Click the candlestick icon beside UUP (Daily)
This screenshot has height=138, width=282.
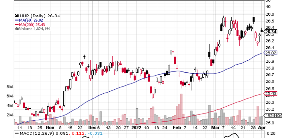16,16
